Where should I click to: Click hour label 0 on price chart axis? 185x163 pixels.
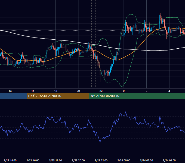124,91
